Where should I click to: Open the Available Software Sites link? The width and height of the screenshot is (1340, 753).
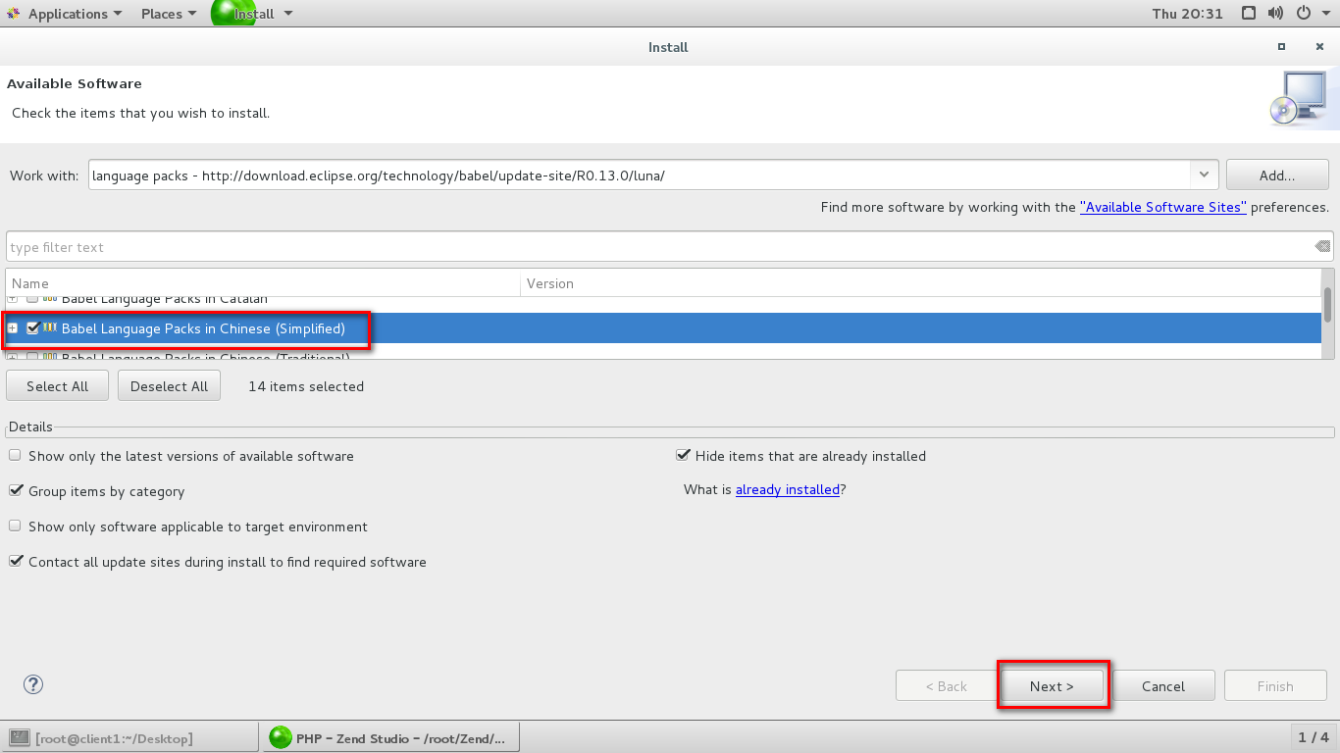(1163, 207)
